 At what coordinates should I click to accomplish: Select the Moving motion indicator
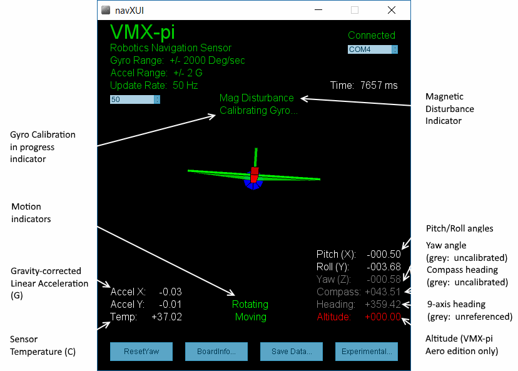tap(250, 317)
